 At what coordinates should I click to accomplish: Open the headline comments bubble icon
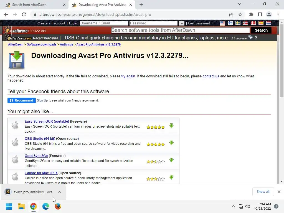pyautogui.click(x=251, y=38)
